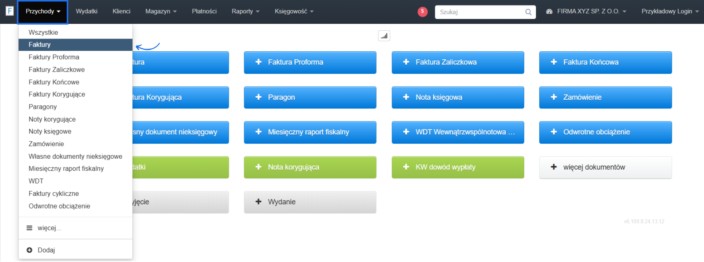Click plus icon on Odwrotne obciążenie button
Viewport: 704px width, 262px height.
[x=554, y=132]
